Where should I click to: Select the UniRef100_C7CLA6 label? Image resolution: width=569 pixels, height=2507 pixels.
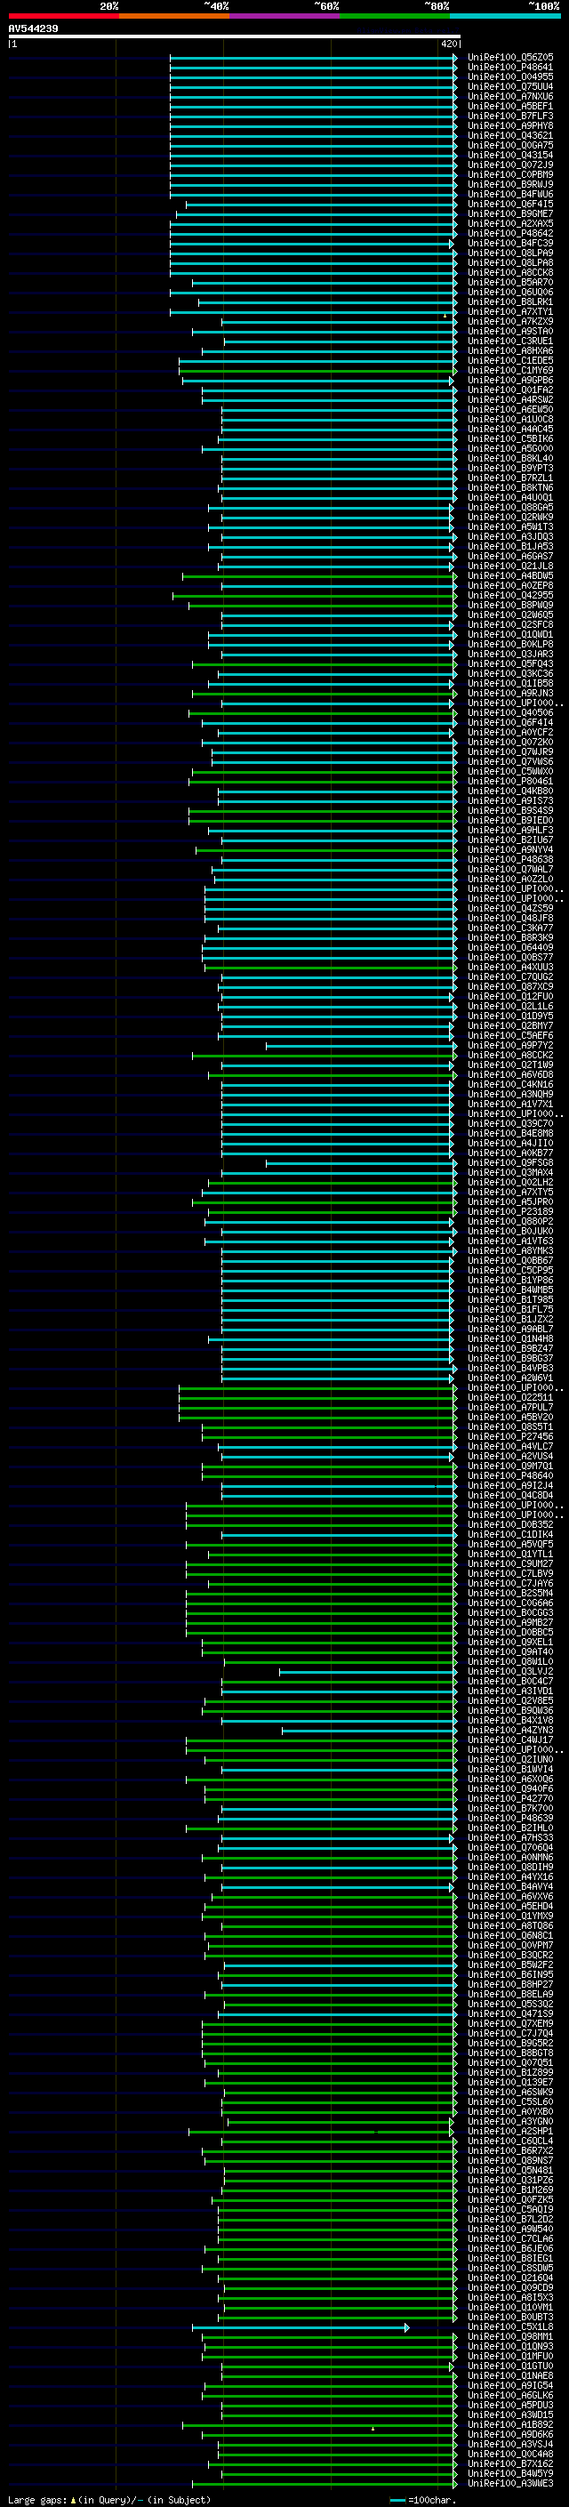click(509, 2238)
